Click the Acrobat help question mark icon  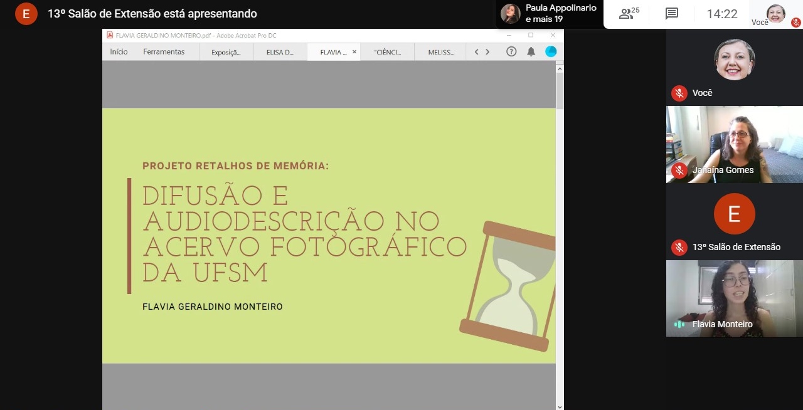[x=511, y=52]
